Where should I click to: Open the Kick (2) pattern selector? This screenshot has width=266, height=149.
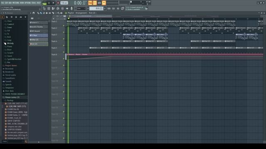(96, 8)
